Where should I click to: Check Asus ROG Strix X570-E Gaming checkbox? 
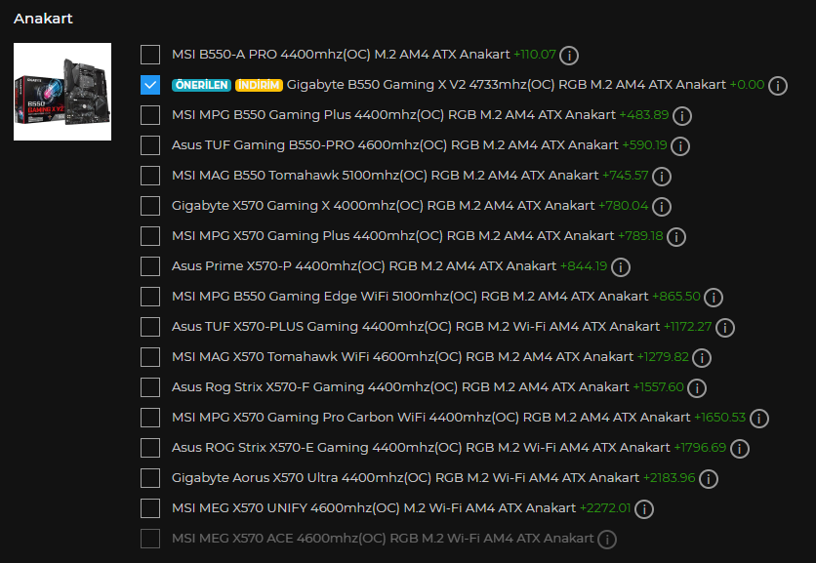[150, 448]
